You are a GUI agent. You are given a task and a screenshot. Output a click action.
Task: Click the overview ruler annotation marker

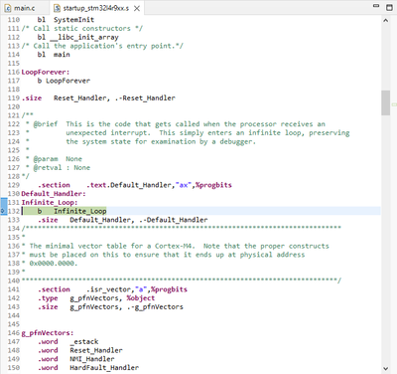(394, 104)
